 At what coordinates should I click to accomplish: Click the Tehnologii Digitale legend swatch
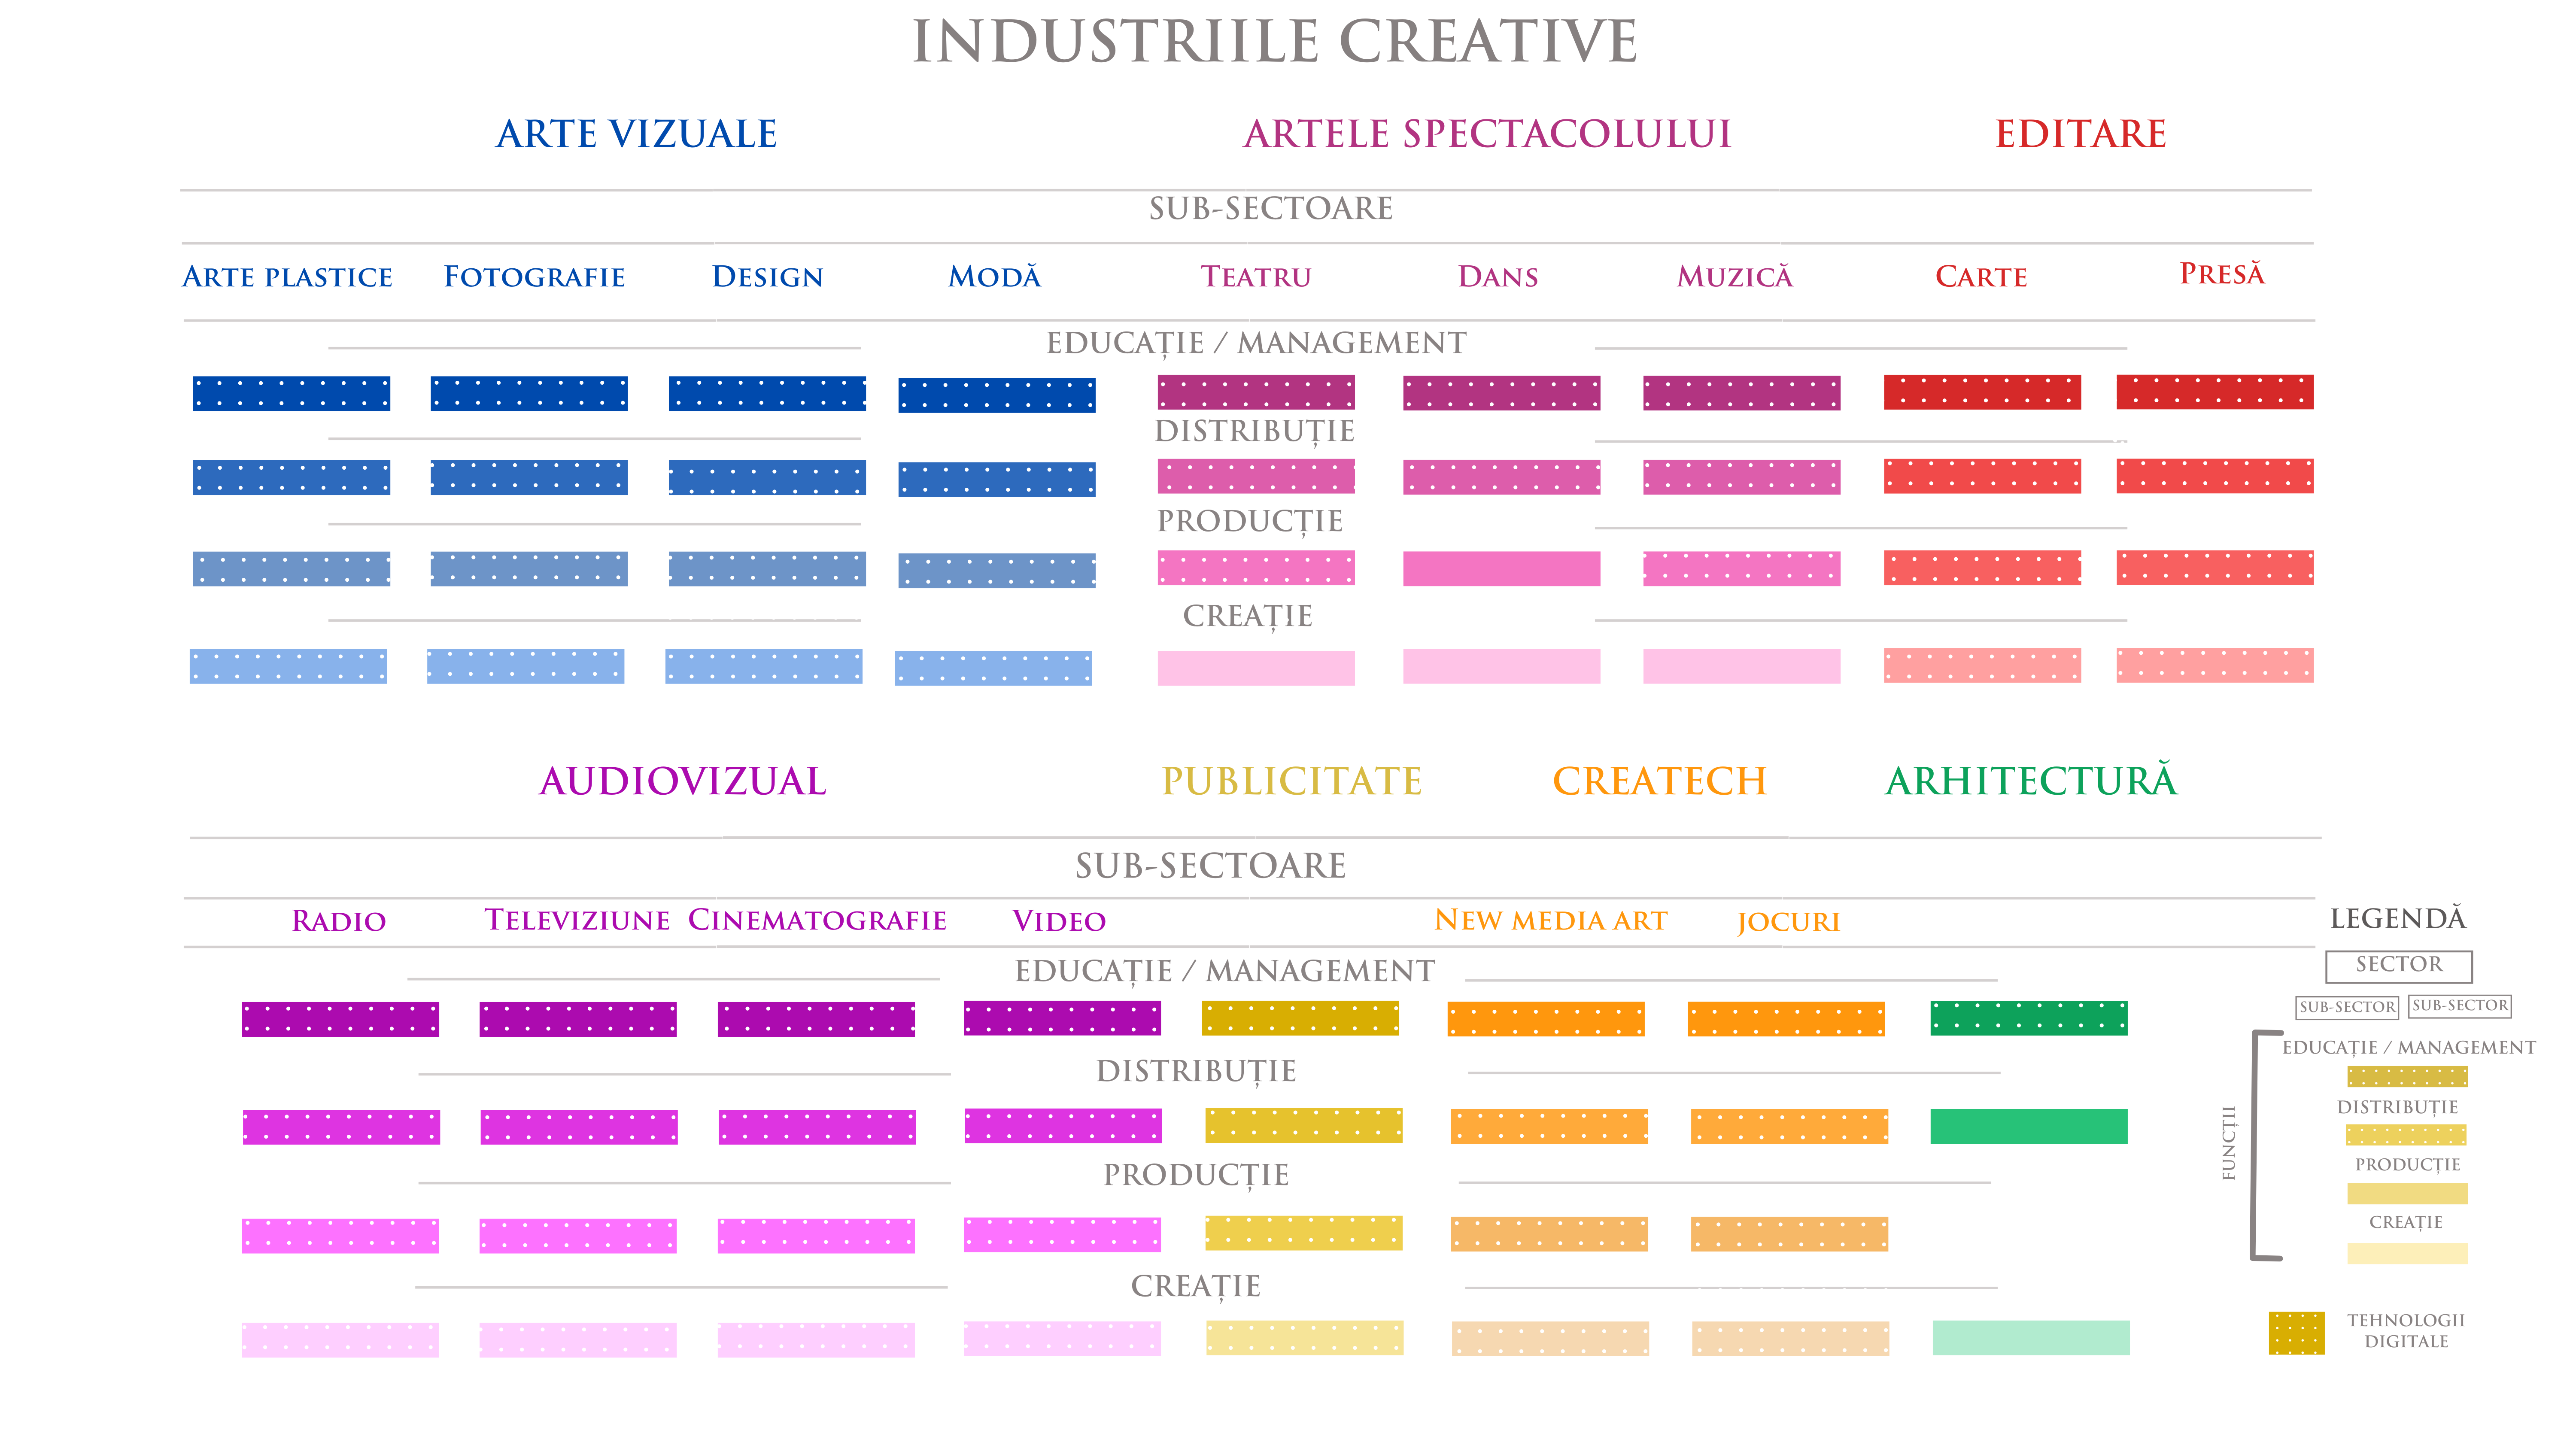coord(2296,1332)
